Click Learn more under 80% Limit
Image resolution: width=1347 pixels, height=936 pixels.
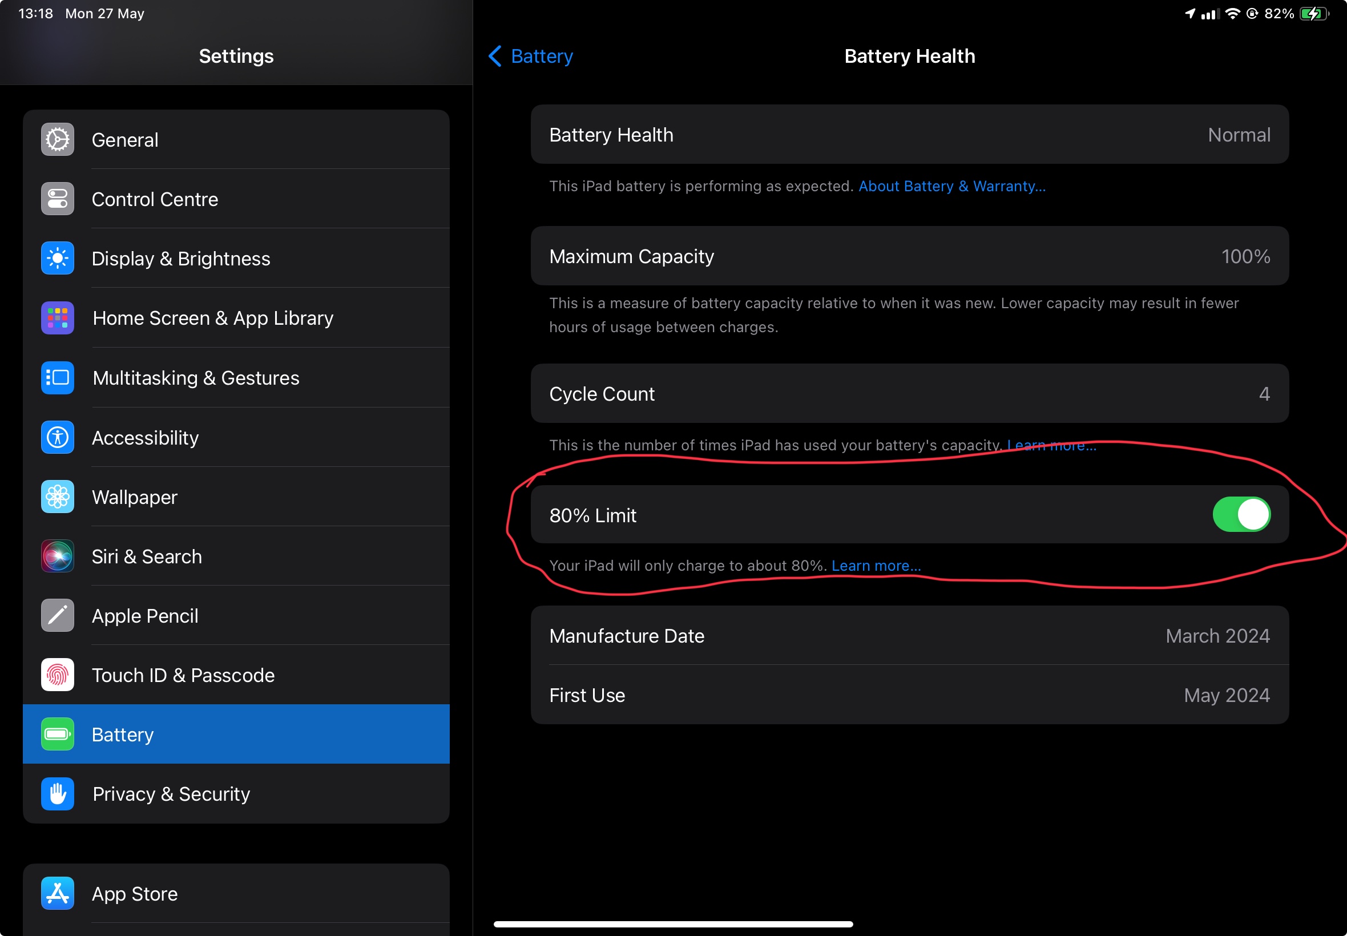[876, 566]
